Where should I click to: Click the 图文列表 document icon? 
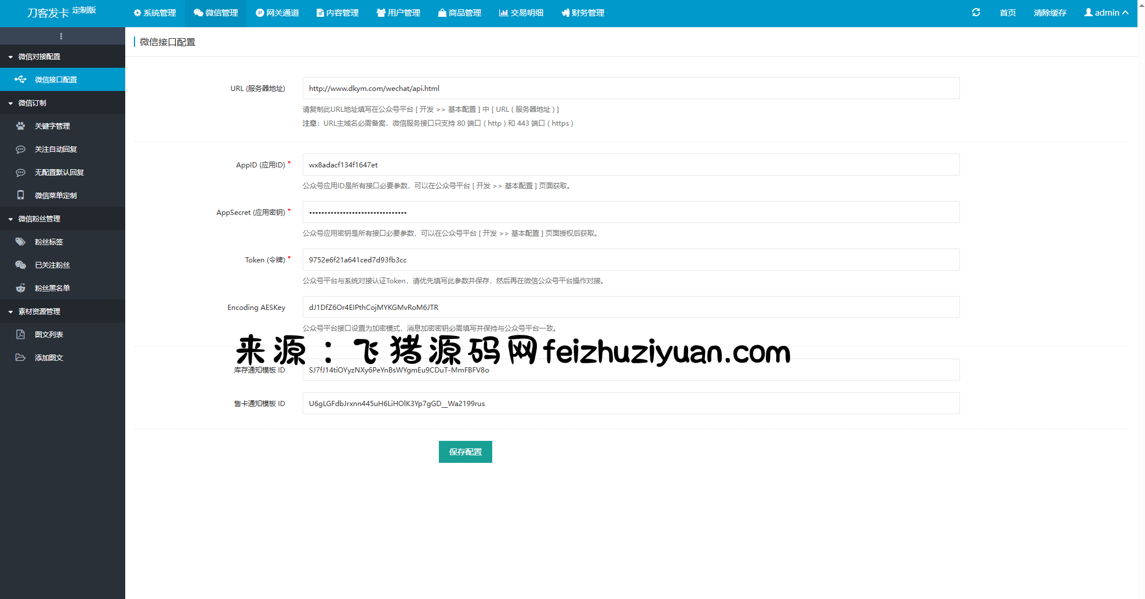20,334
